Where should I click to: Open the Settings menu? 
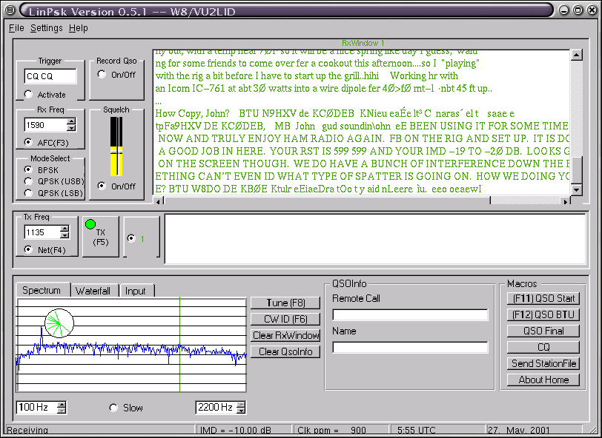coord(46,28)
